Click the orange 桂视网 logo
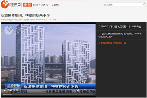 (11, 4)
